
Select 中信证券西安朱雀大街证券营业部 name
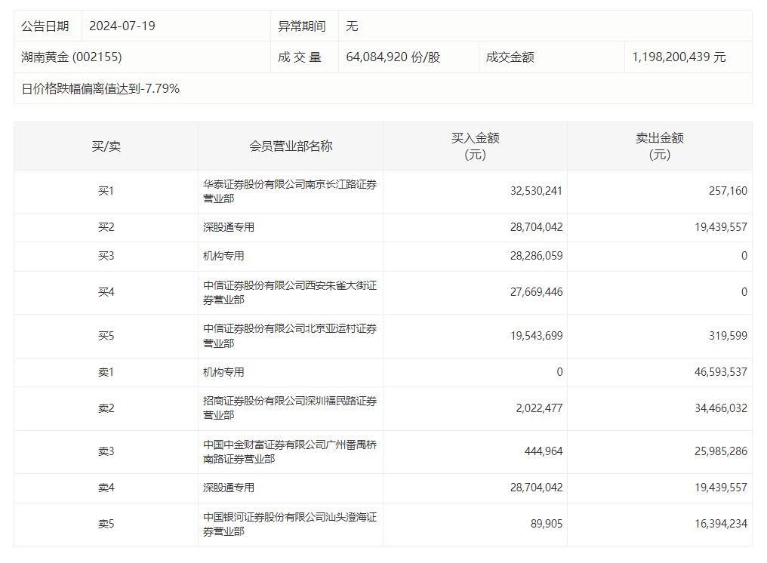[290, 293]
